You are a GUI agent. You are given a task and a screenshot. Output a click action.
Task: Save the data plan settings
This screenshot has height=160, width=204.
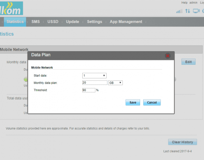[x=133, y=102]
